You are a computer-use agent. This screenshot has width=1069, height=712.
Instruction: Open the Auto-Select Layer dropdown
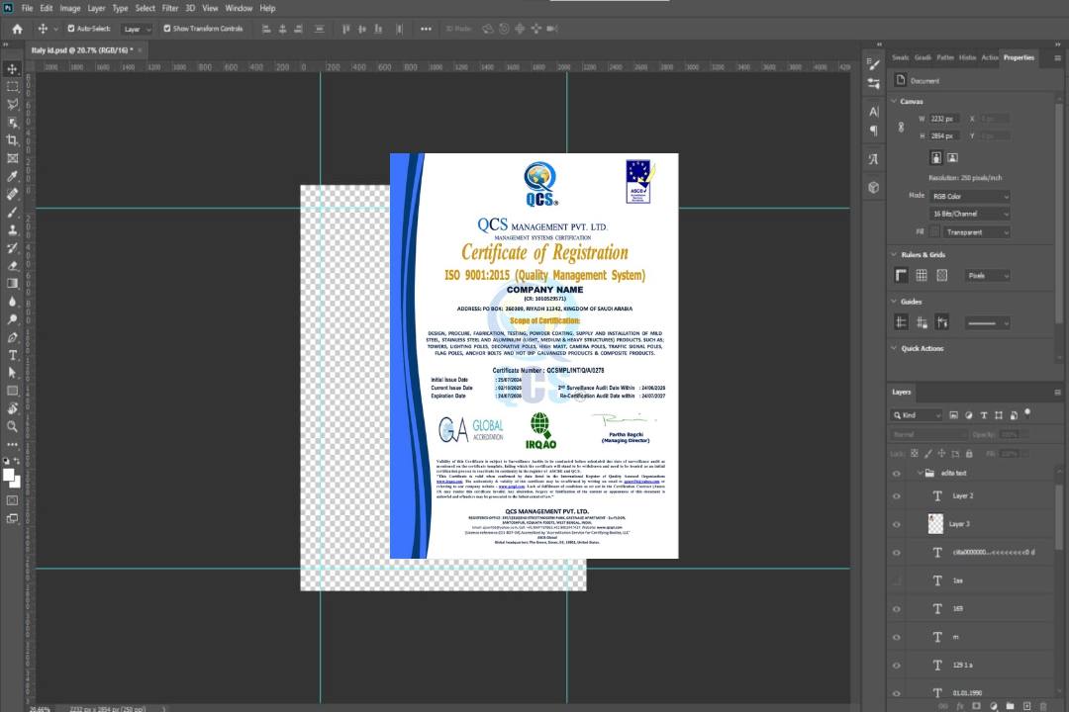pyautogui.click(x=137, y=30)
